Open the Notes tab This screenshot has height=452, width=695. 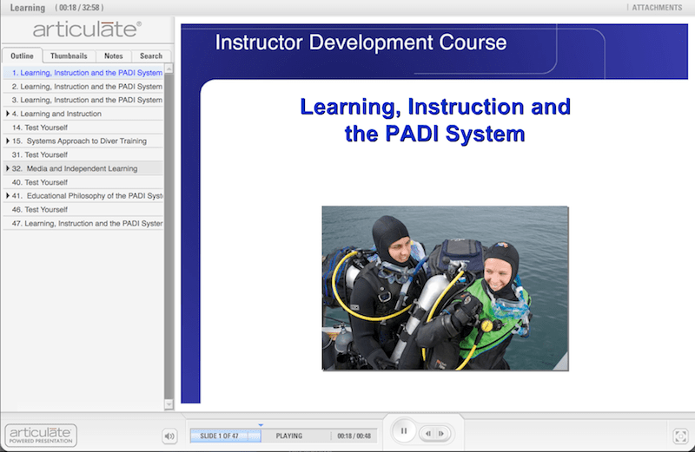[114, 56]
